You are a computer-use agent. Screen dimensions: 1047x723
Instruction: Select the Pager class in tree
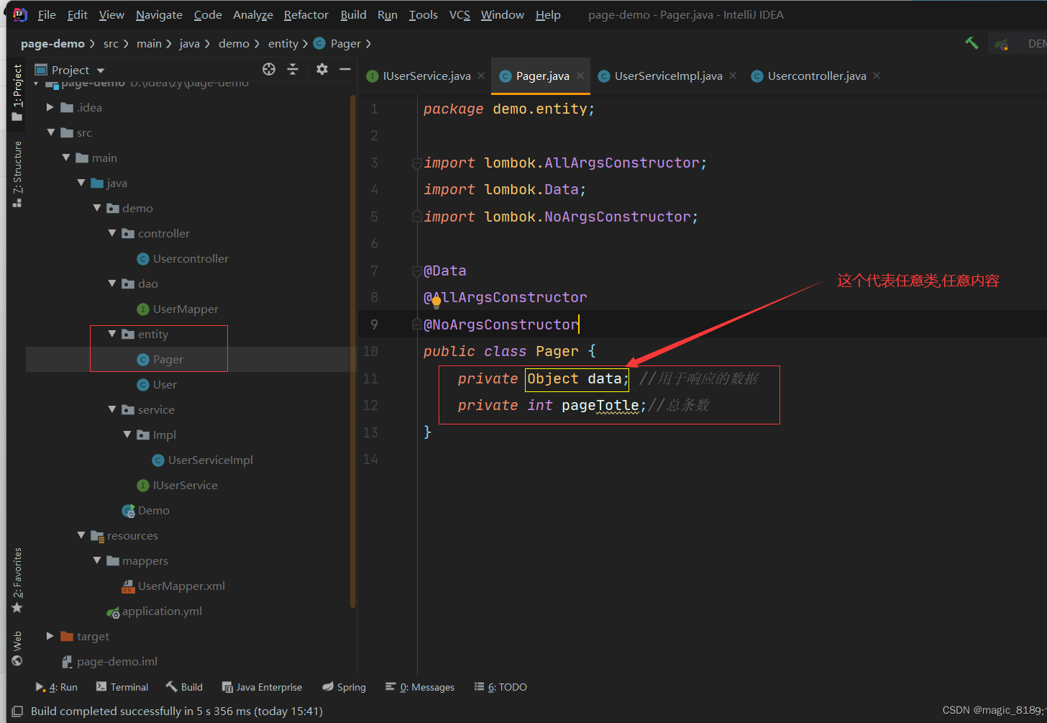pos(168,360)
